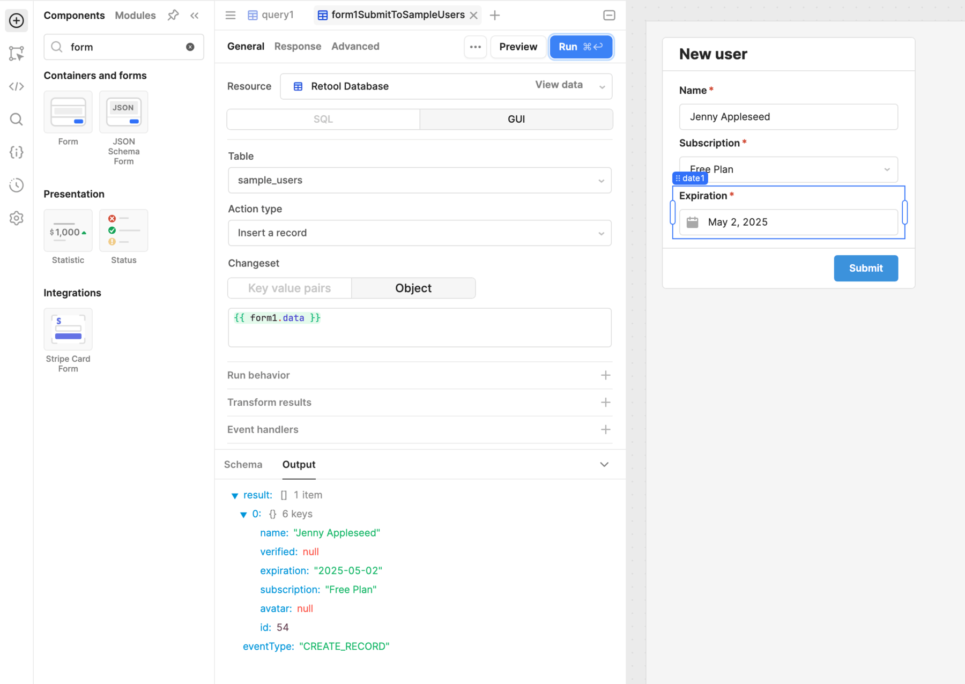Image resolution: width=965 pixels, height=684 pixels.
Task: Open the three-dot more options menu
Action: (476, 47)
